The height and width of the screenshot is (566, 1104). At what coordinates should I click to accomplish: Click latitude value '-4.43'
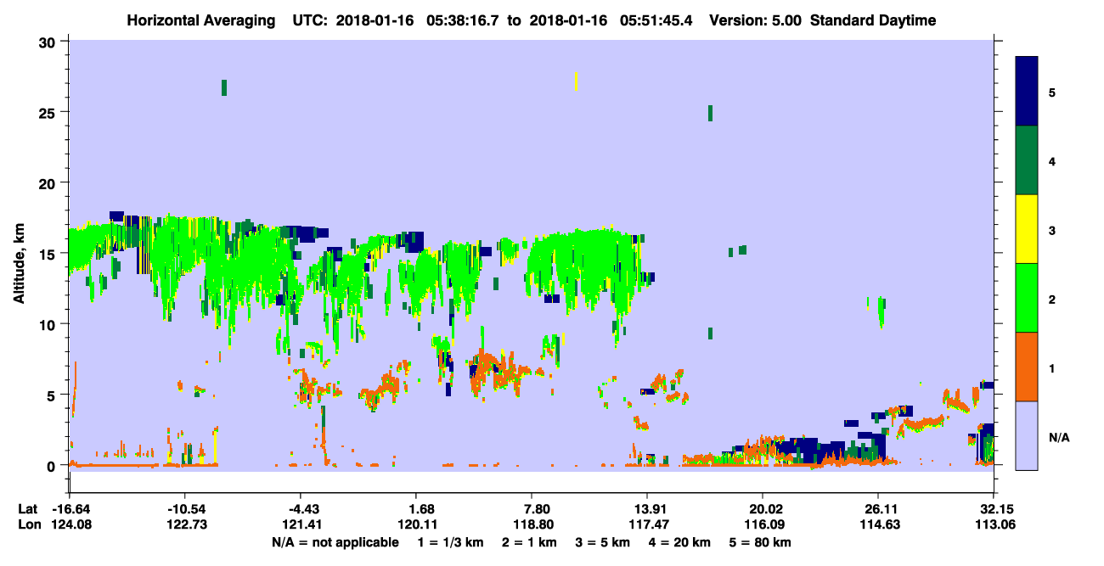(x=300, y=509)
